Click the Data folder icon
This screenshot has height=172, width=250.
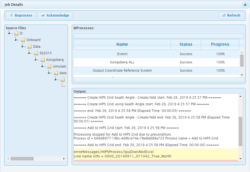pos(30,47)
